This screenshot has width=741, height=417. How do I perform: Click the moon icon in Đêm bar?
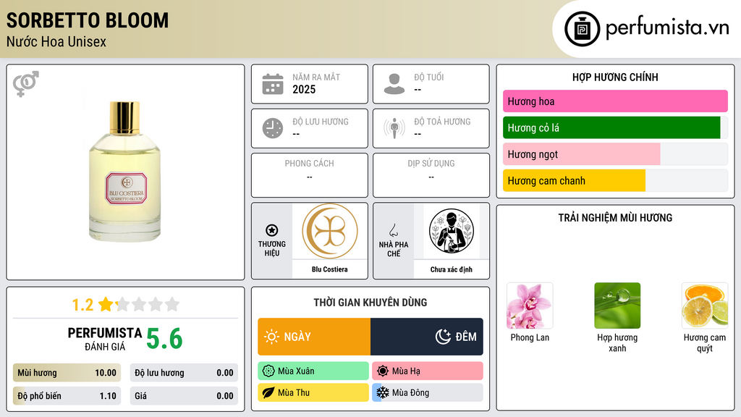443,337
